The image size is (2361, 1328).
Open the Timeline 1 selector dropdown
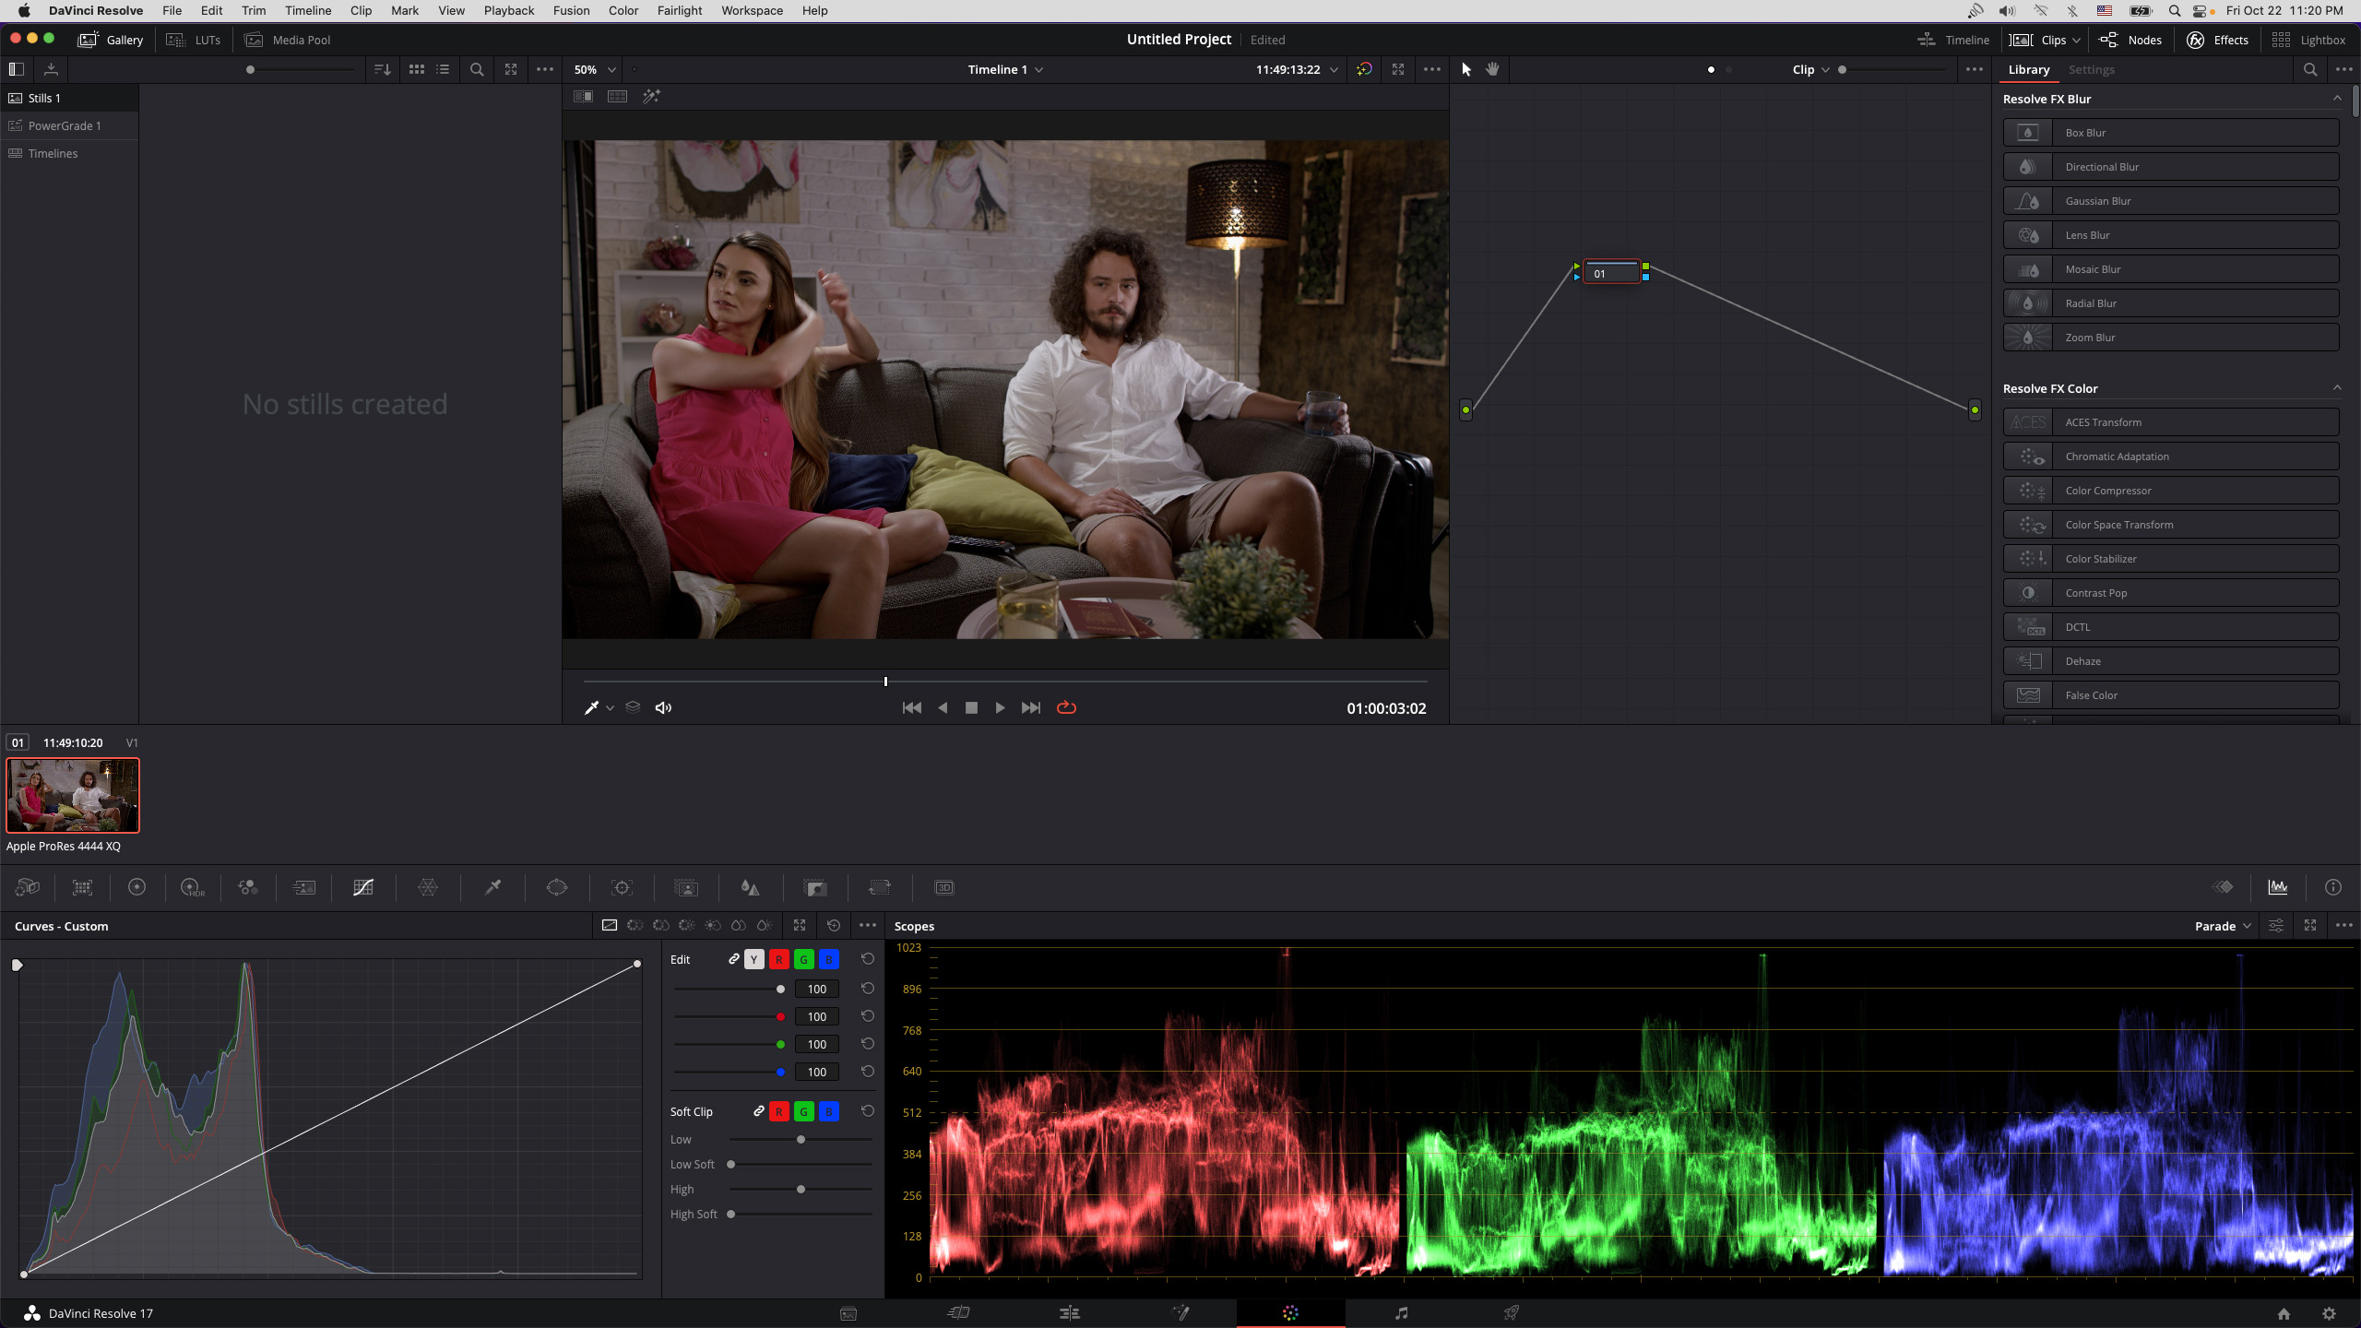coord(1005,69)
